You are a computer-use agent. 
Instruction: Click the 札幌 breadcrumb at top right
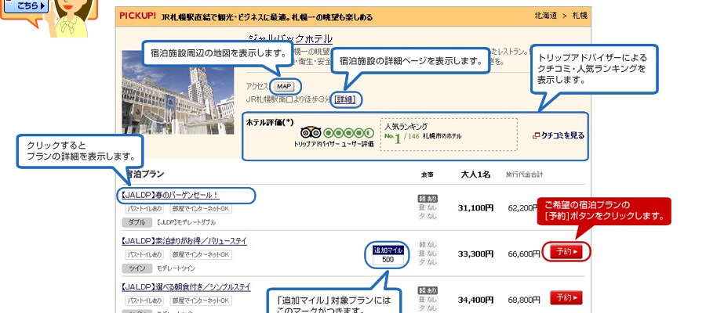(x=580, y=16)
